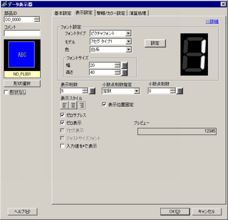This screenshot has height=220, width=228.
Task: Open the >>詳細 link
Action: 212,21
